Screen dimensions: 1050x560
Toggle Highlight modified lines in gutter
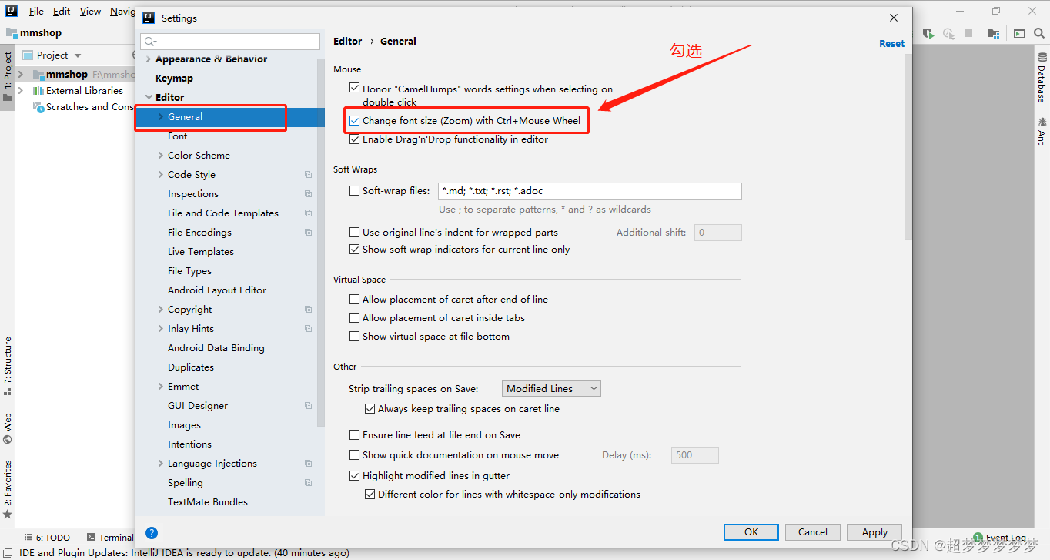[x=355, y=476]
